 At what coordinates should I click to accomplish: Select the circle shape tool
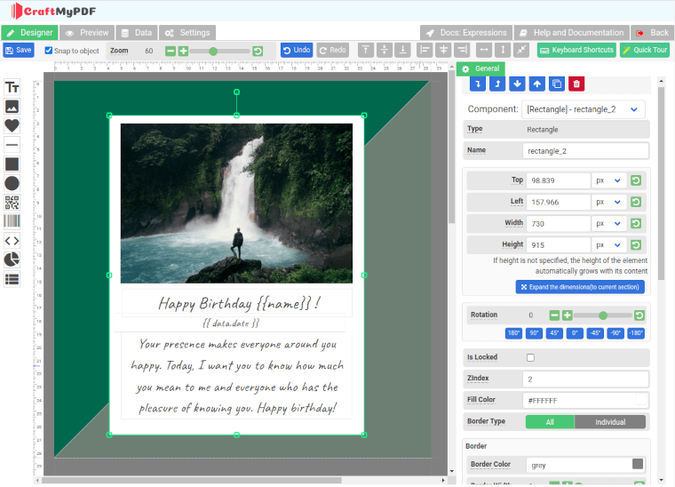12,183
